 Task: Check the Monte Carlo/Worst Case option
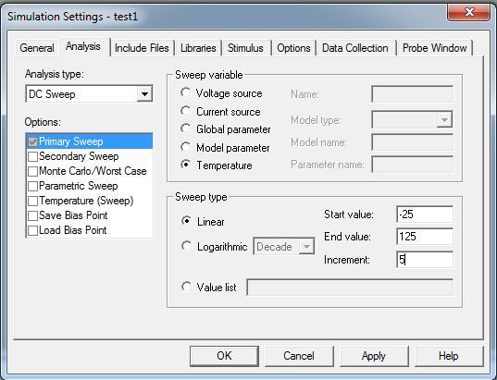coord(32,171)
